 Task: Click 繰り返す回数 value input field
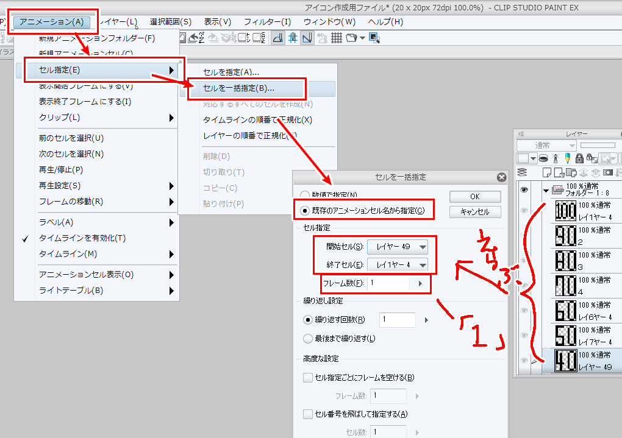click(x=398, y=320)
